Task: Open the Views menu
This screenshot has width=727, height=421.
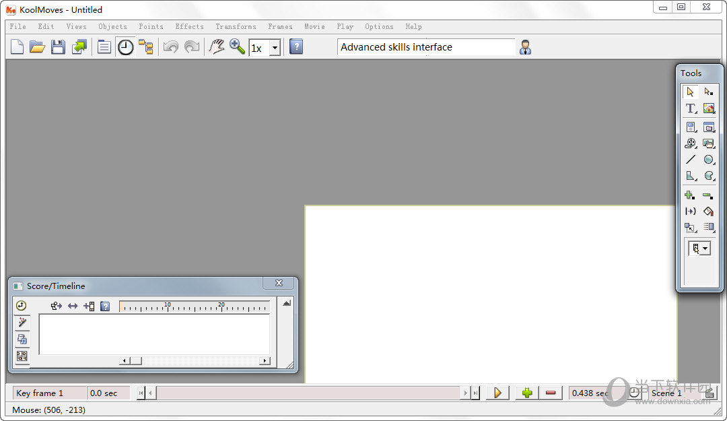Action: click(76, 26)
